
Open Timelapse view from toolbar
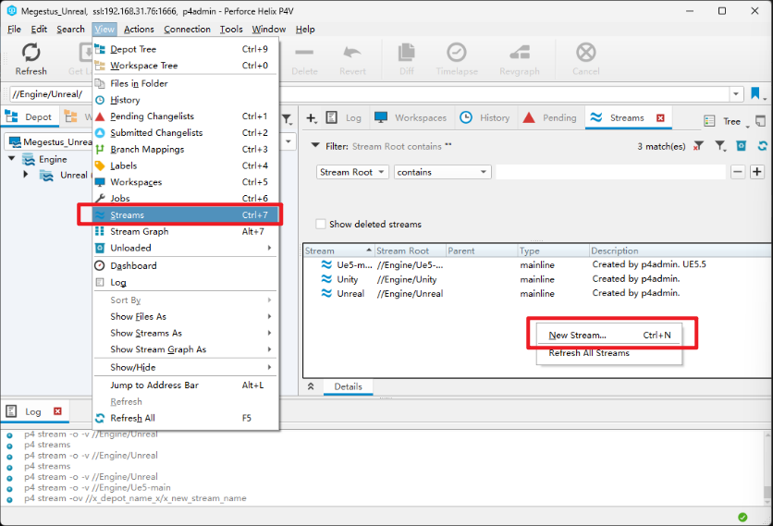click(457, 60)
